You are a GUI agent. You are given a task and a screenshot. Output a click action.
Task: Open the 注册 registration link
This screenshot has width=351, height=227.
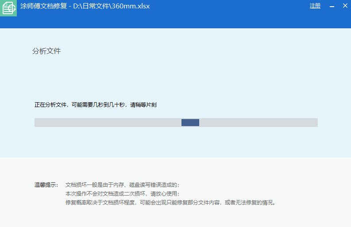[x=315, y=6]
